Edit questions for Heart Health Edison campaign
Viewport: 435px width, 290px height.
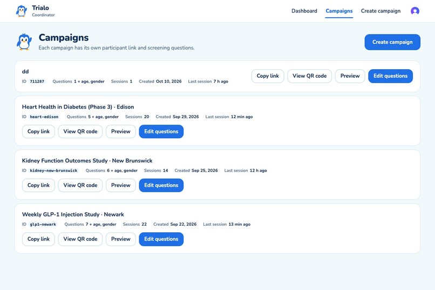tap(161, 132)
